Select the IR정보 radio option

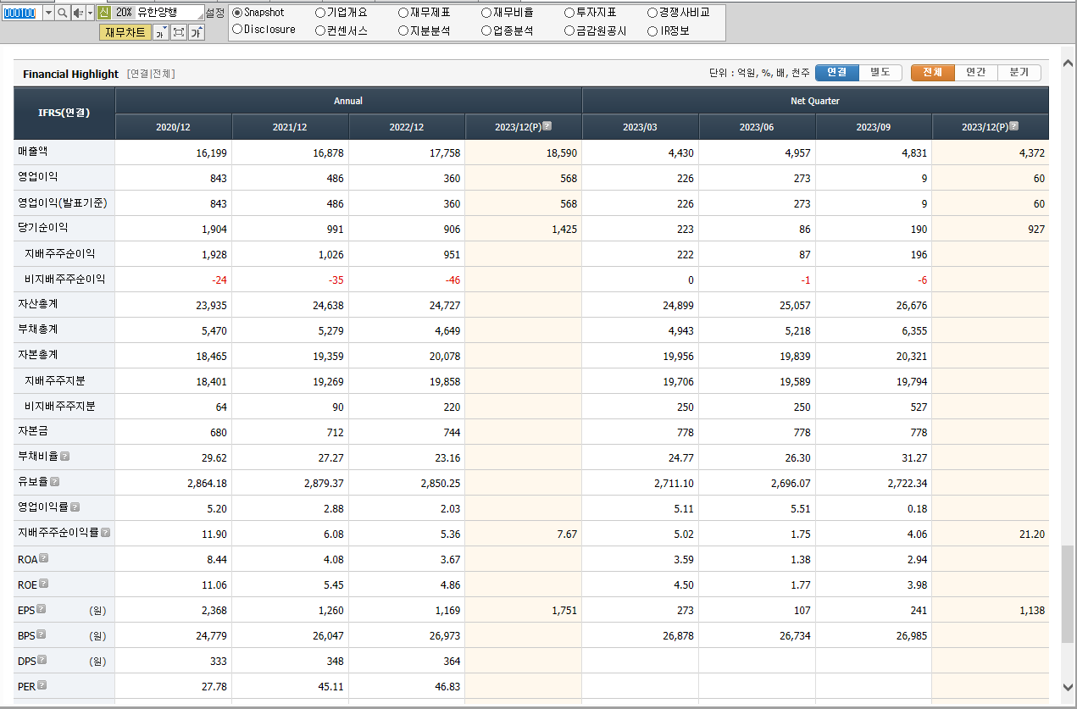click(652, 30)
